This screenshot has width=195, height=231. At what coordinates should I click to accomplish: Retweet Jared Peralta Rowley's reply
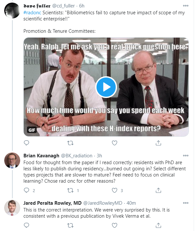click(x=71, y=225)
